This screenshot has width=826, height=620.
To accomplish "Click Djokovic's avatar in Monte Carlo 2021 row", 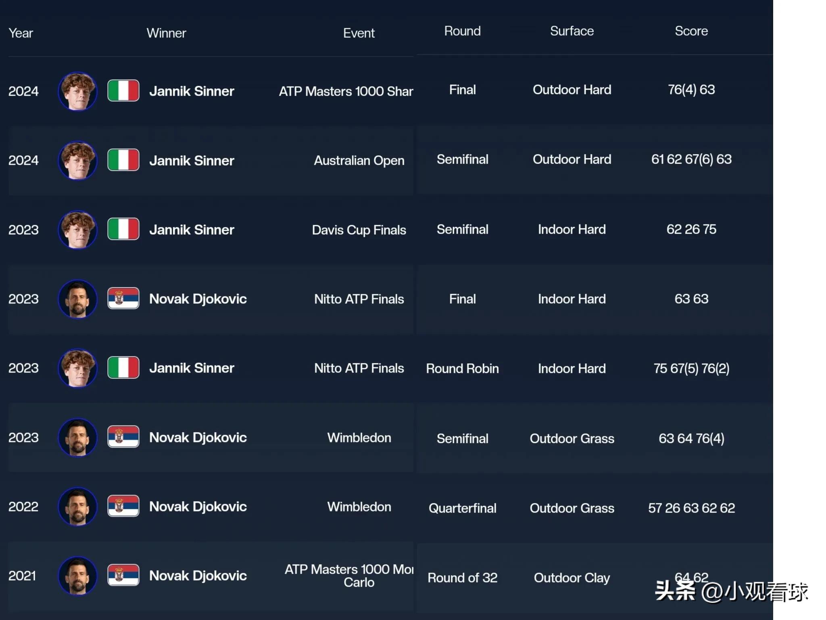I will click(78, 576).
